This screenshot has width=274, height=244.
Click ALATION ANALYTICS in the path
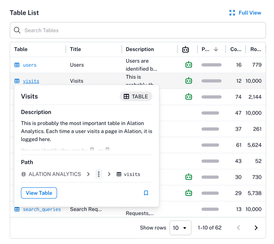coord(55,174)
